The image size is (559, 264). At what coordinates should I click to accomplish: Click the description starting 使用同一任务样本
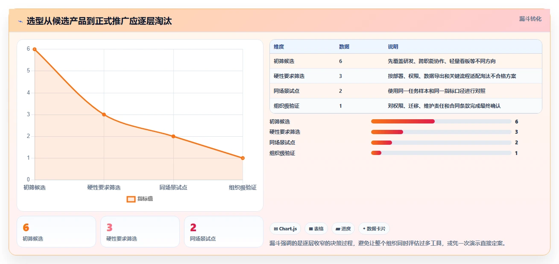pos(436,91)
